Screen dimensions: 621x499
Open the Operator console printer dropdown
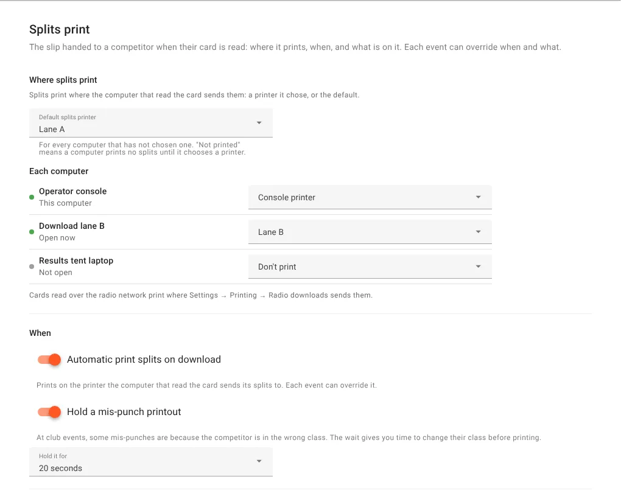370,197
